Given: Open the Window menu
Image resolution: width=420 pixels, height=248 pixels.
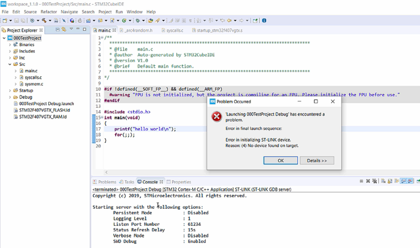Looking at the screenshot, I should coord(135,12).
